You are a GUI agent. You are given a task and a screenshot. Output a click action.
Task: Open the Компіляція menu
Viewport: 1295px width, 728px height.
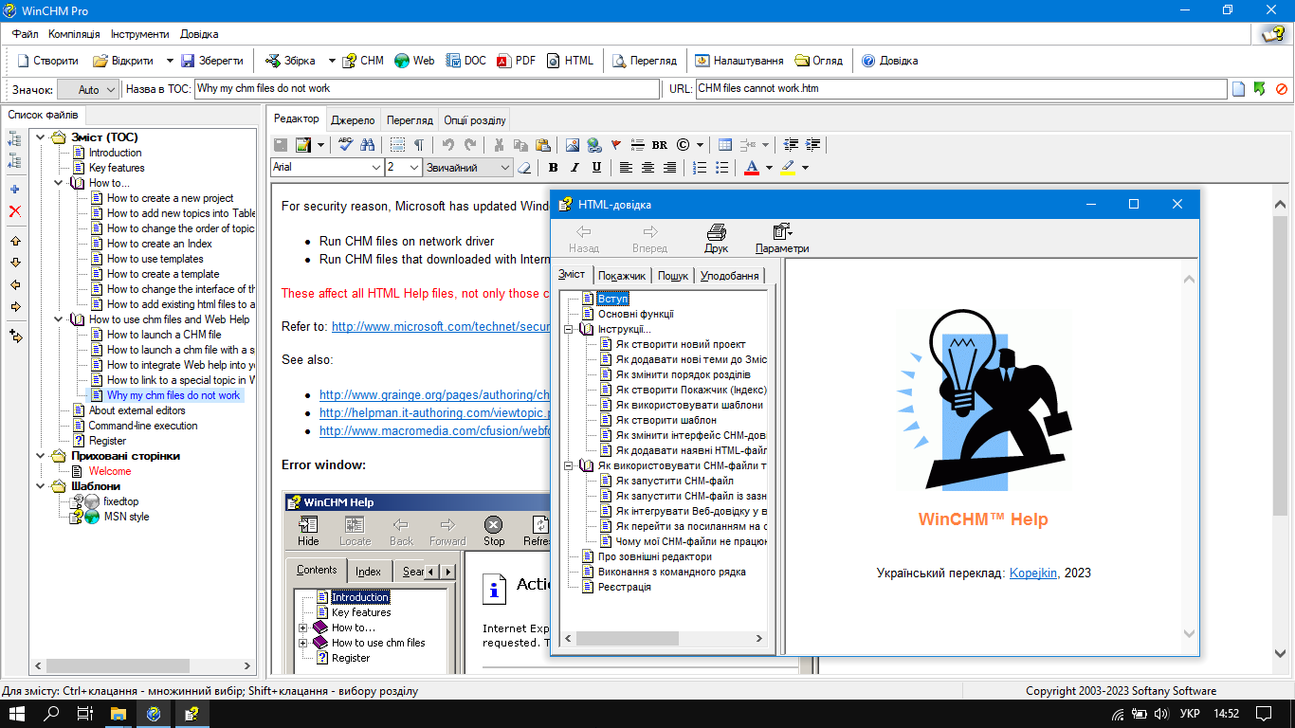(74, 34)
